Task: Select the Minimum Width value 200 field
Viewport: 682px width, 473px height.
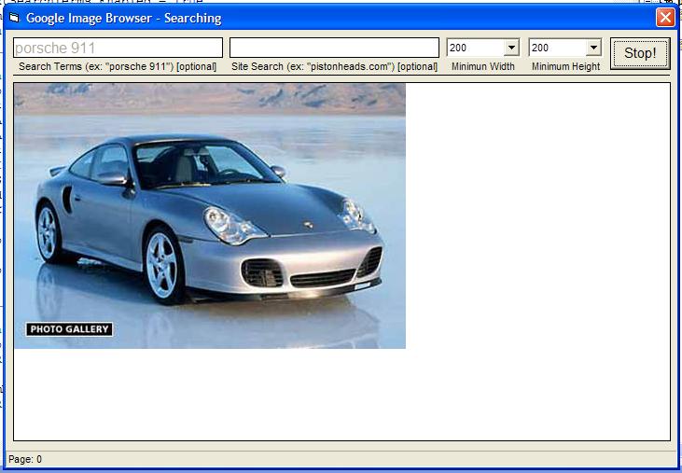Action: click(475, 48)
